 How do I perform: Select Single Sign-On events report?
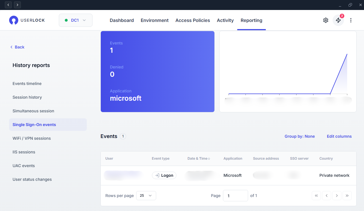[x=48, y=125]
